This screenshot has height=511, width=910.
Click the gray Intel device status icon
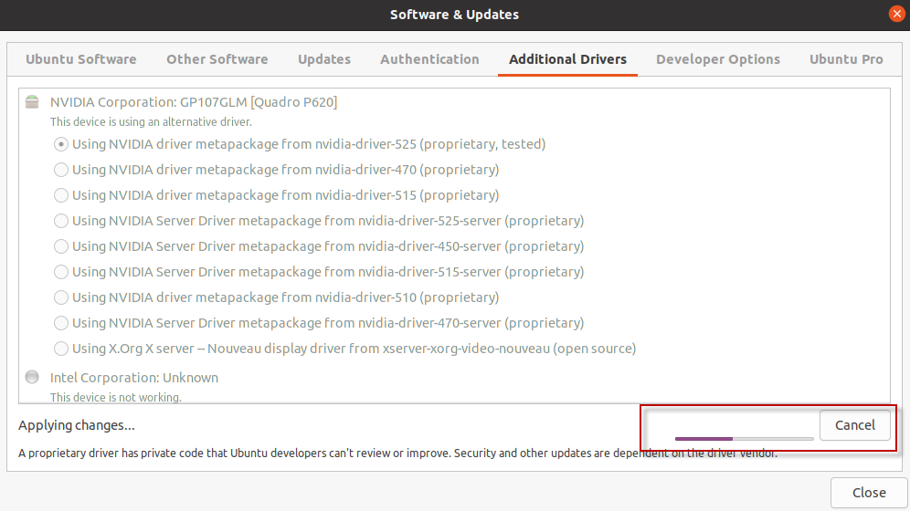pyautogui.click(x=32, y=377)
